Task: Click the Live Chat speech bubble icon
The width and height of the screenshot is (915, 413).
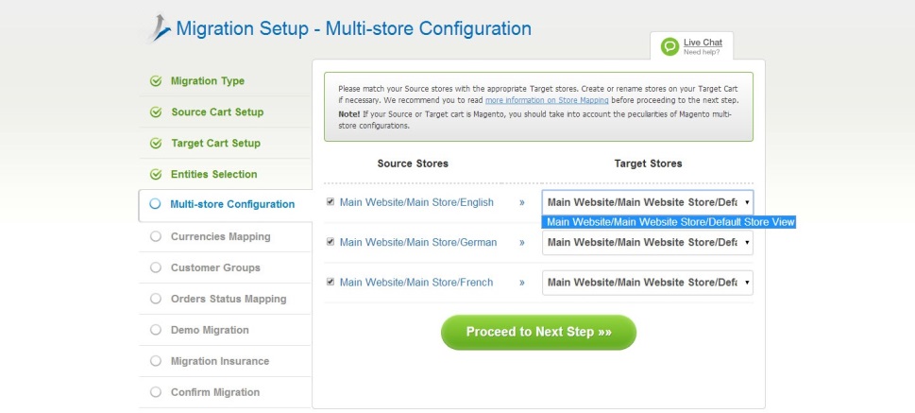Action: click(669, 46)
